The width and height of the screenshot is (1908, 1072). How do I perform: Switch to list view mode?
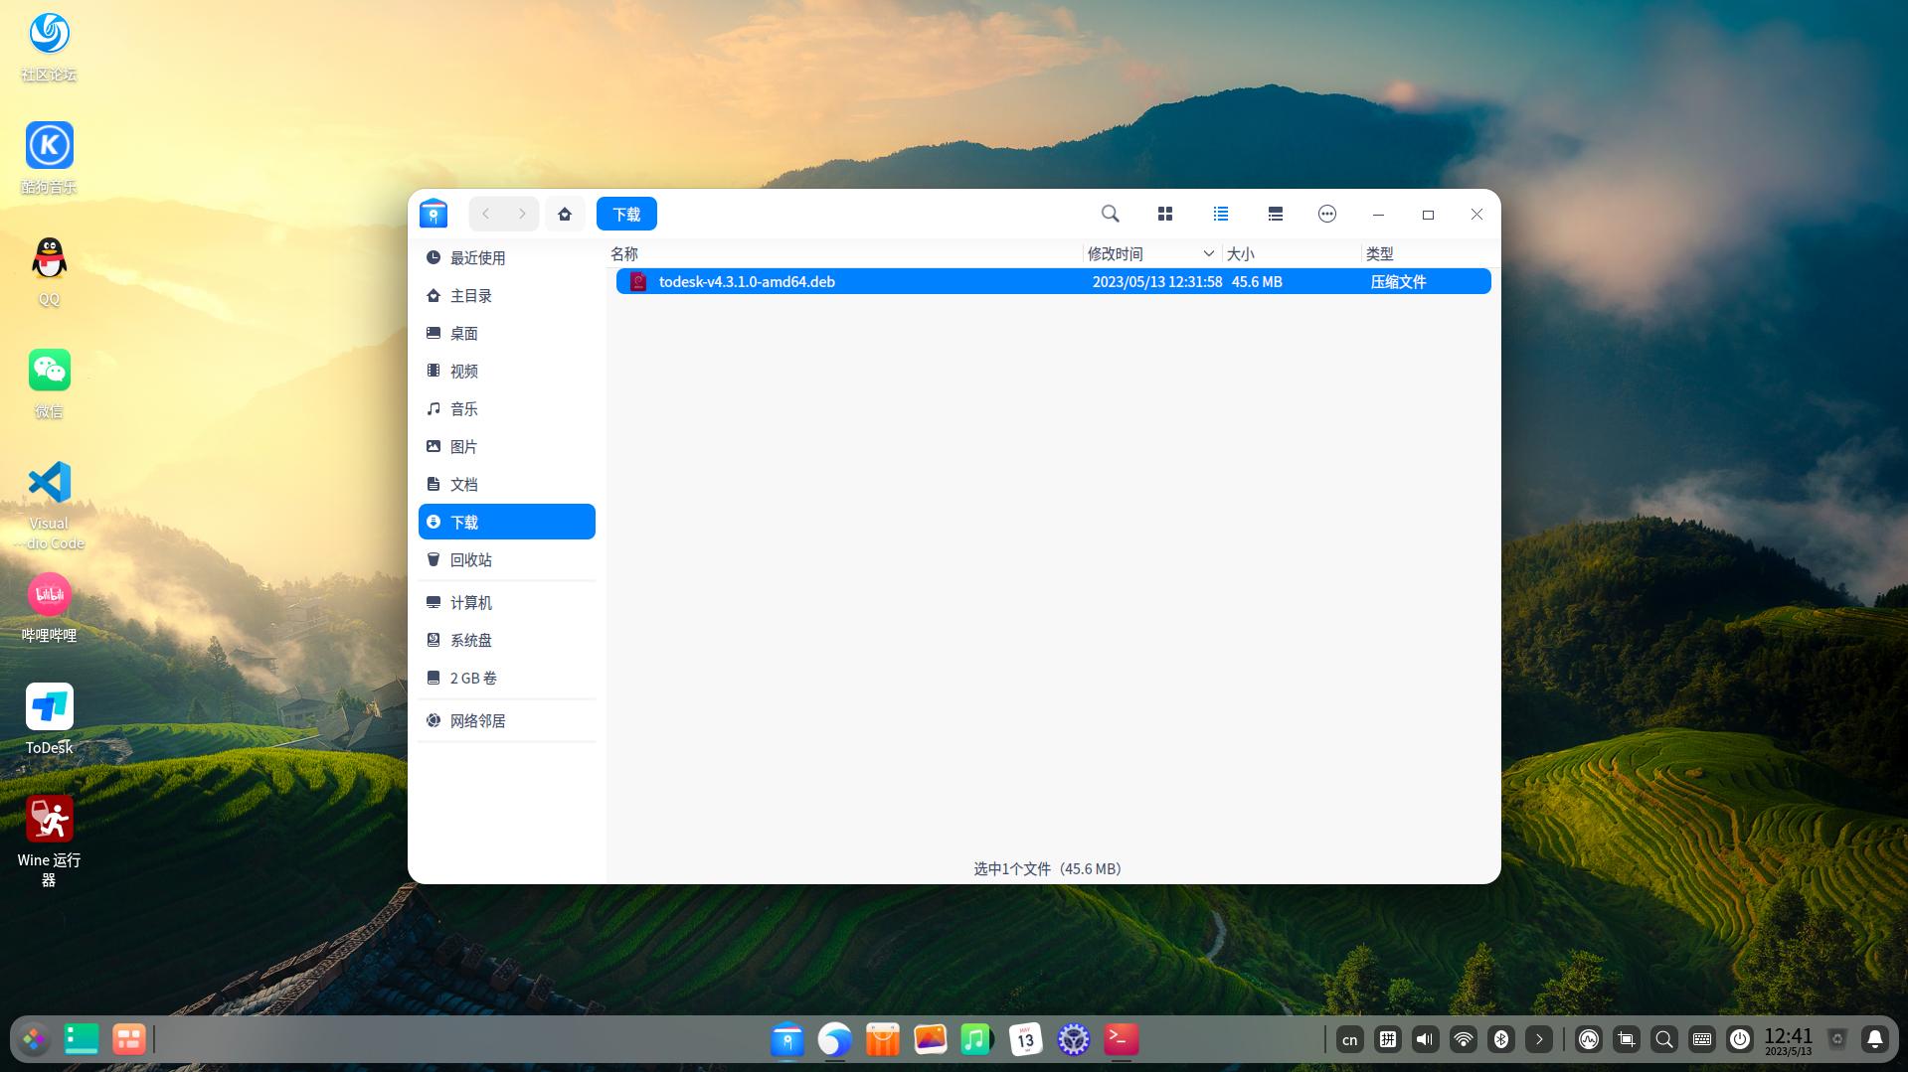tap(1221, 214)
